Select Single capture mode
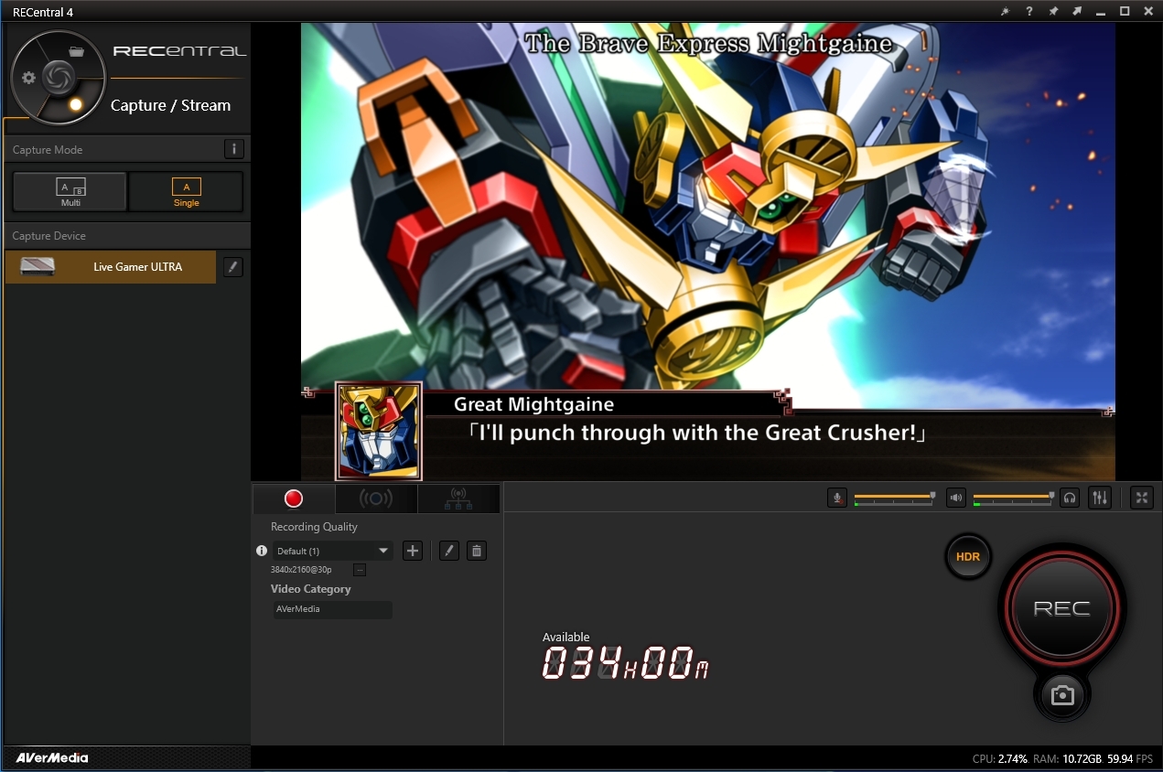1163x772 pixels. point(187,192)
